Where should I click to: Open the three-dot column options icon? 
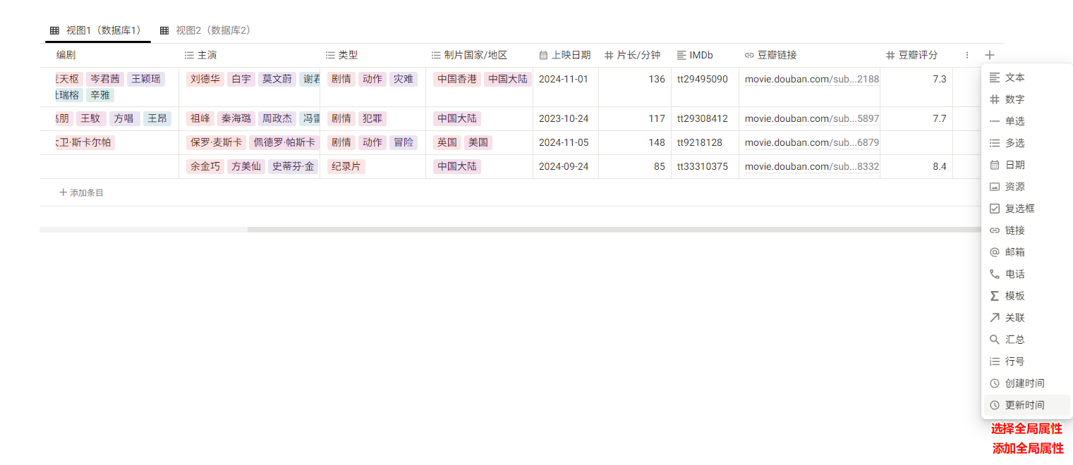967,55
